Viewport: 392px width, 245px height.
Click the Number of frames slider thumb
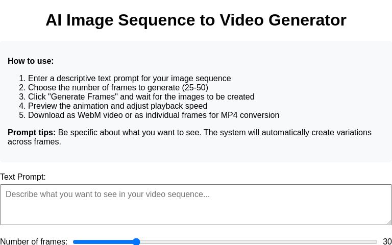[x=136, y=241]
